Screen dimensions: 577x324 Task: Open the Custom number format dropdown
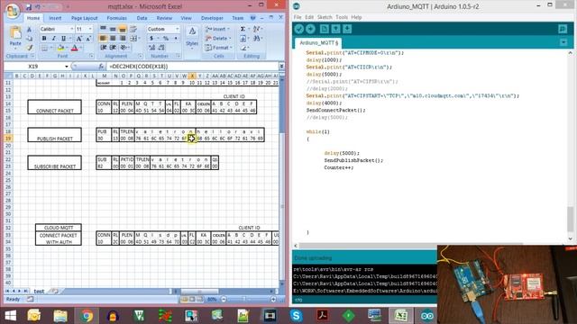point(177,29)
